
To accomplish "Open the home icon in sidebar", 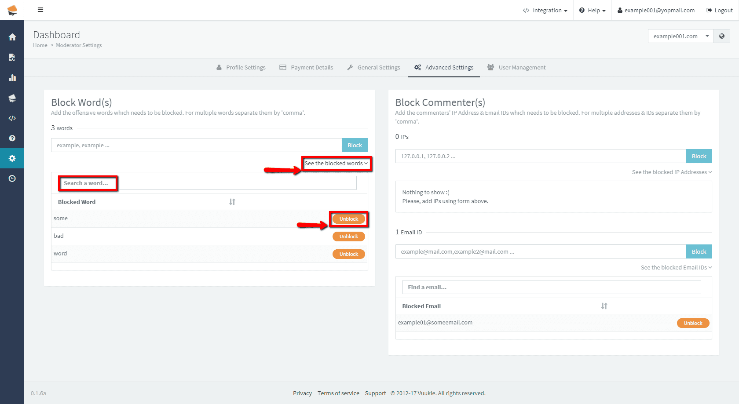I will pos(12,37).
